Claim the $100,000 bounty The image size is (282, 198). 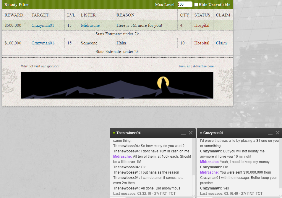[x=221, y=43]
